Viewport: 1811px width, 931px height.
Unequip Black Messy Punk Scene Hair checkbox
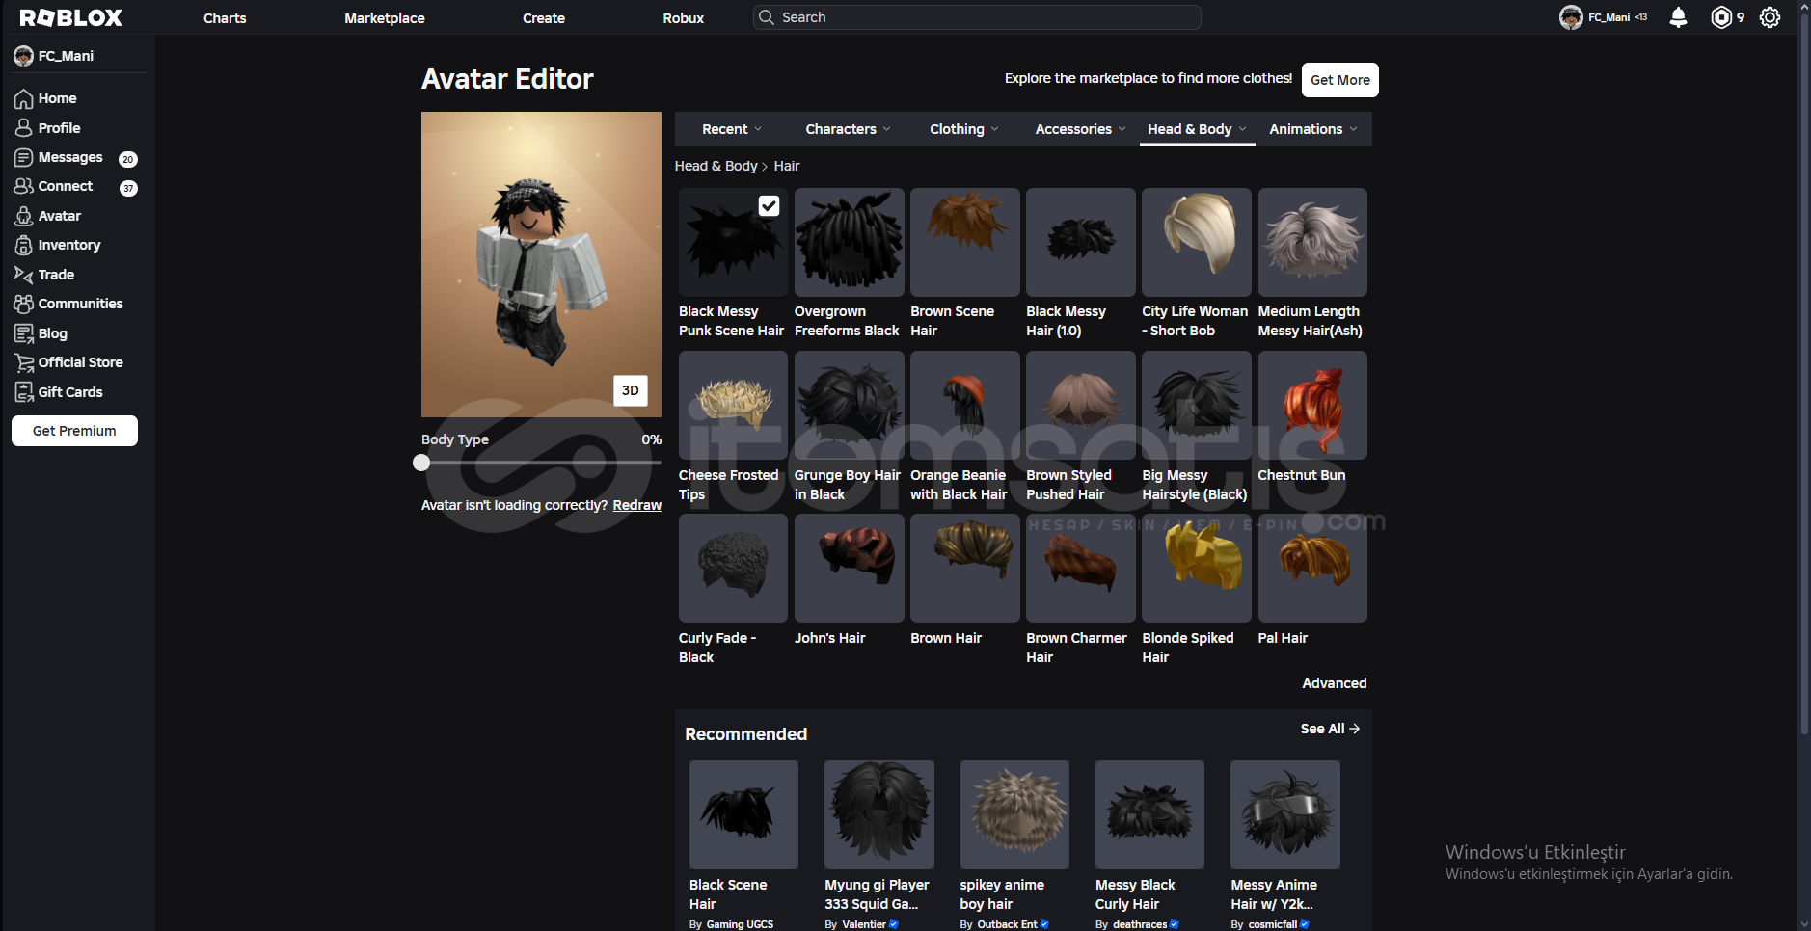769,205
